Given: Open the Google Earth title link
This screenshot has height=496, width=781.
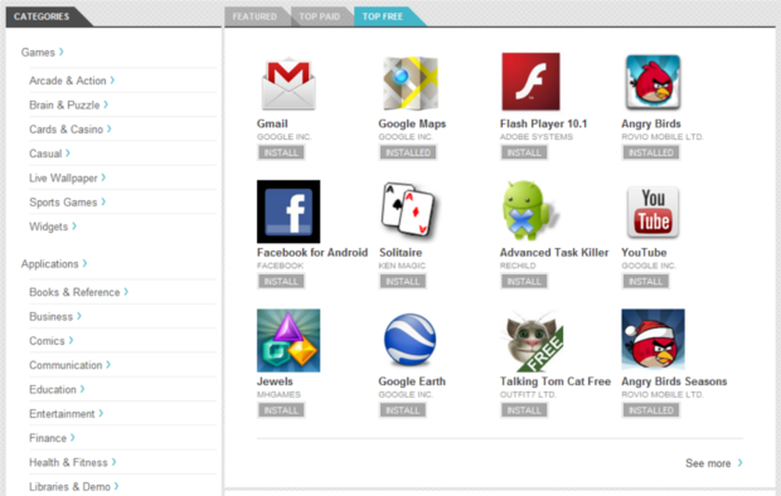Looking at the screenshot, I should pyautogui.click(x=412, y=381).
